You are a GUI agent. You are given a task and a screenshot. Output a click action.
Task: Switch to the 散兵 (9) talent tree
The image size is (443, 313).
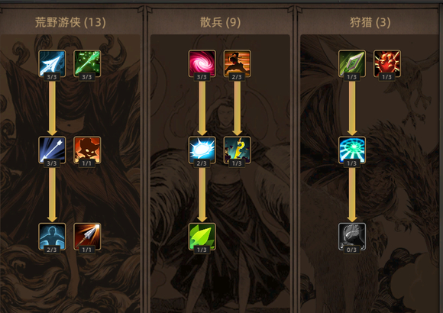point(220,22)
